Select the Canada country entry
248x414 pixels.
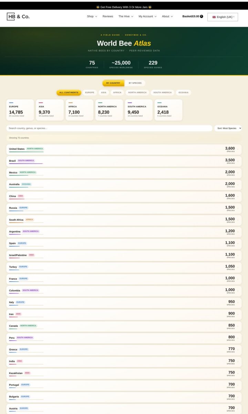pos(124,326)
